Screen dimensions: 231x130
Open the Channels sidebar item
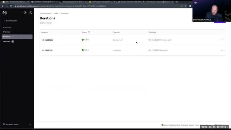9,42
